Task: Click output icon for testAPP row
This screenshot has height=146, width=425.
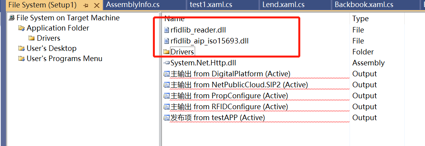Action: click(167, 118)
